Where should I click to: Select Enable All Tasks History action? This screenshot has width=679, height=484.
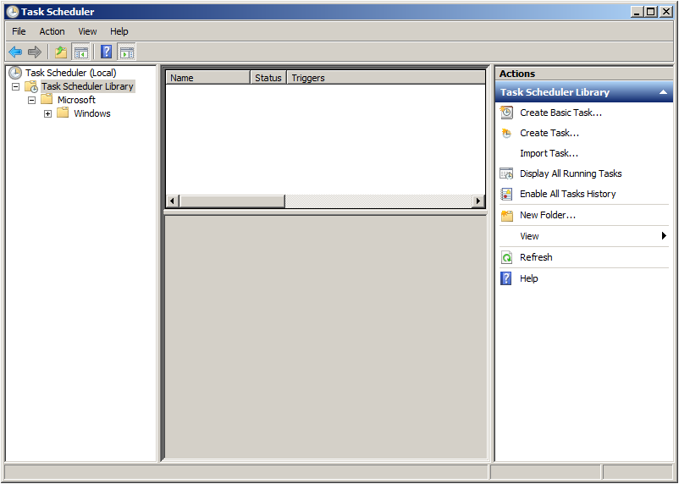(x=568, y=194)
